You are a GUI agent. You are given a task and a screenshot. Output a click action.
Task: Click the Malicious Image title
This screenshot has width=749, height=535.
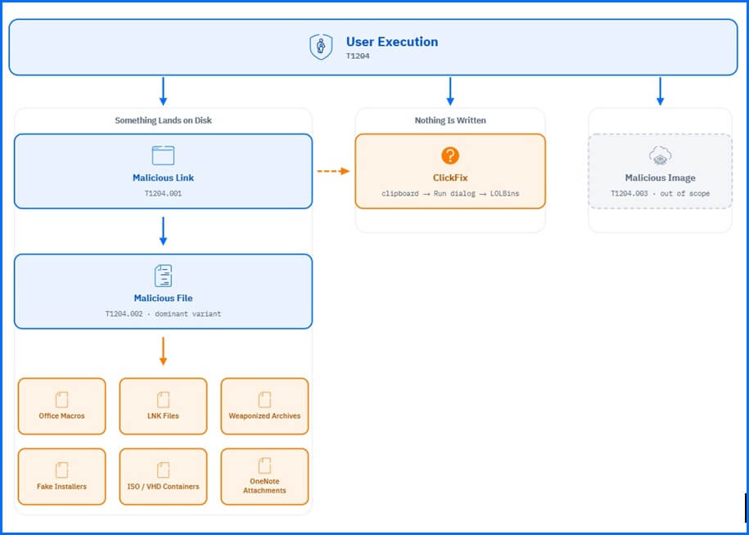coord(660,178)
